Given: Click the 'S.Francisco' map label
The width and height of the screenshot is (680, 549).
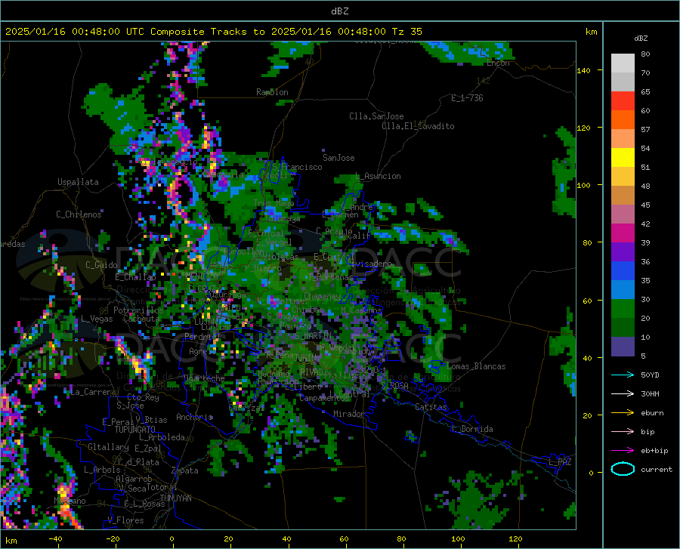Looking at the screenshot, I should point(298,167).
